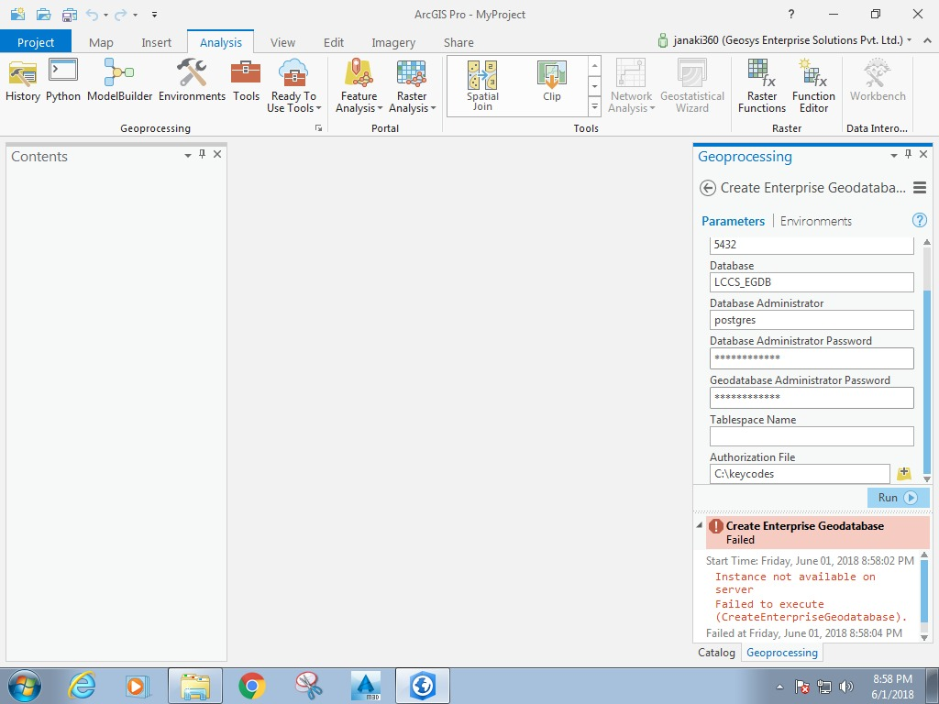The width and height of the screenshot is (939, 704).
Task: Switch to the Edit ribbon tab
Action: point(334,42)
